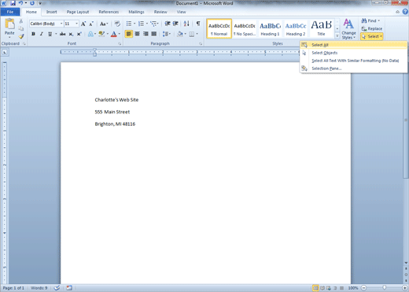This screenshot has height=292, width=409.
Task: Toggle Bold formatting
Action: tap(33, 34)
